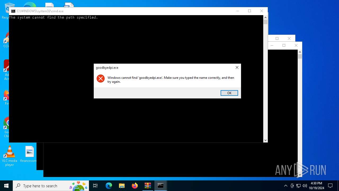Close the middle background cmd window
The height and width of the screenshot is (191, 339).
tap(289, 38)
